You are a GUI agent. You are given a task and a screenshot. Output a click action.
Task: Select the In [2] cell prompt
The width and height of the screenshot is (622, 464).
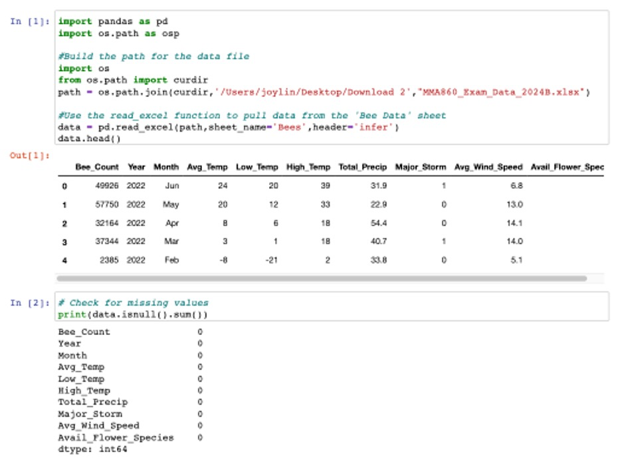tap(30, 303)
